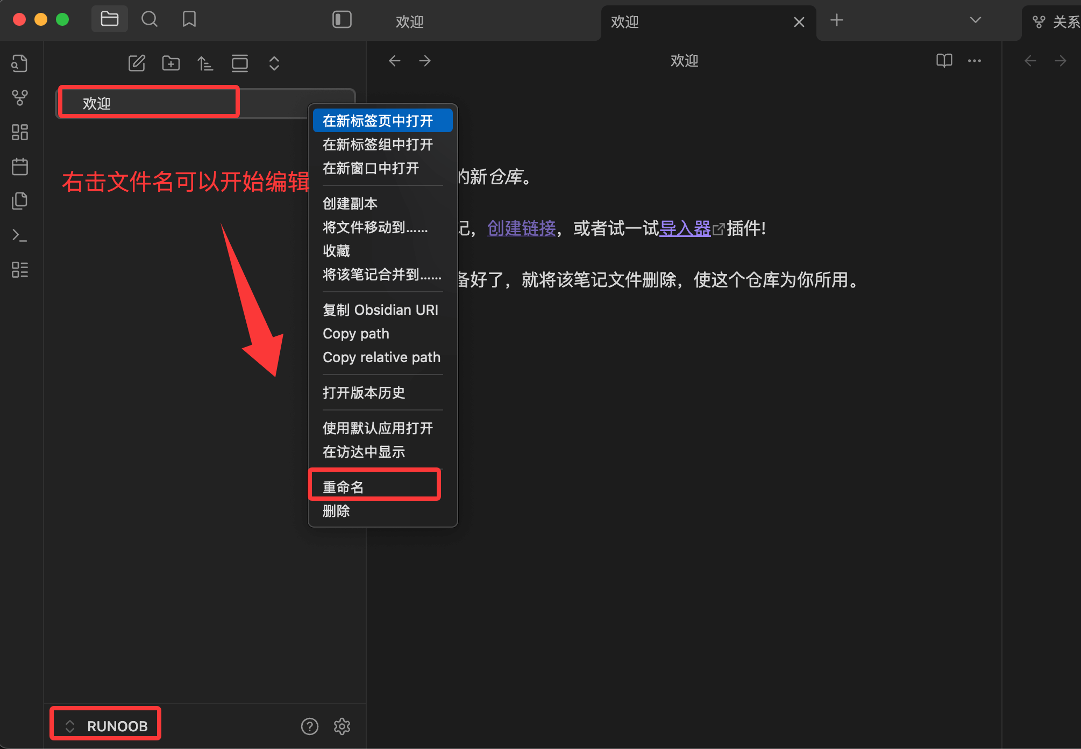This screenshot has height=749, width=1081.
Task: Open the 创建链接 link in the note
Action: 521,229
